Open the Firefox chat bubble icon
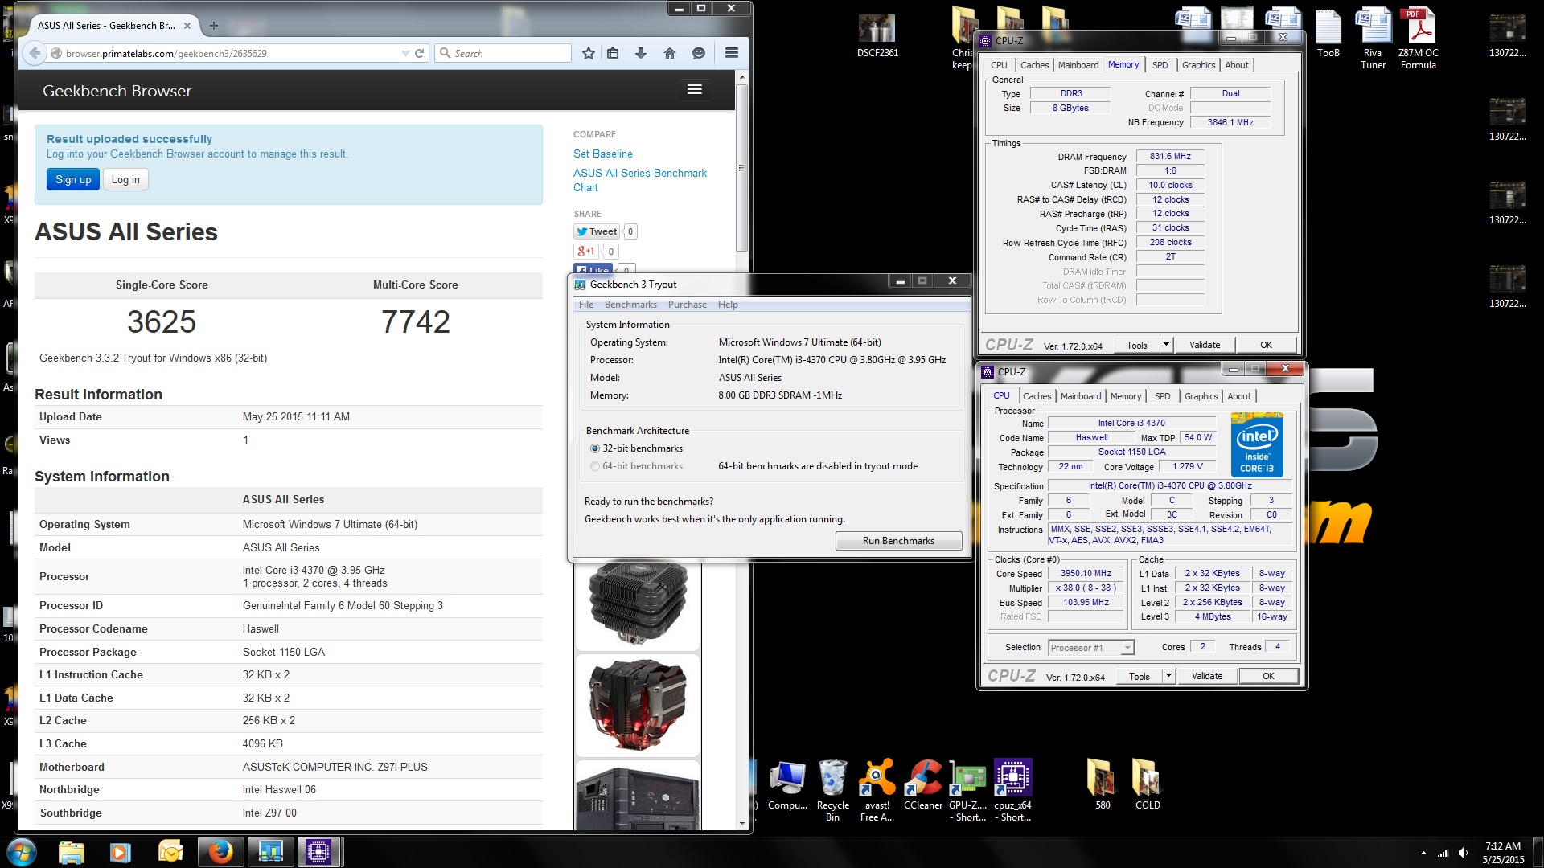Image resolution: width=1544 pixels, height=868 pixels. (699, 53)
